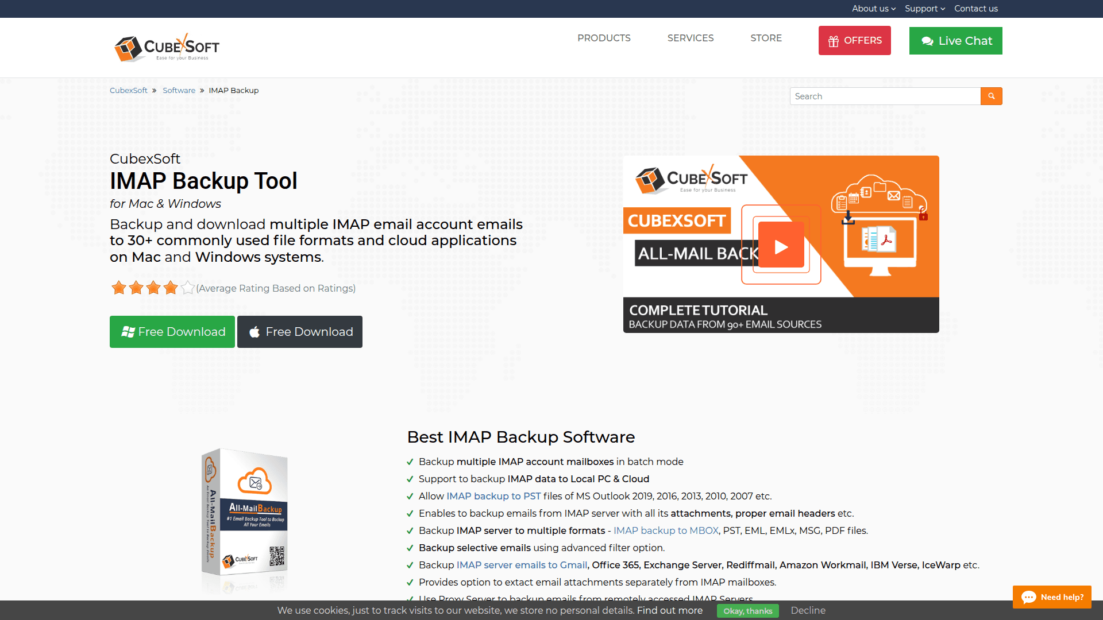Screen dimensions: 1103x620
Task: Decline cookies in the banner
Action: 808,610
